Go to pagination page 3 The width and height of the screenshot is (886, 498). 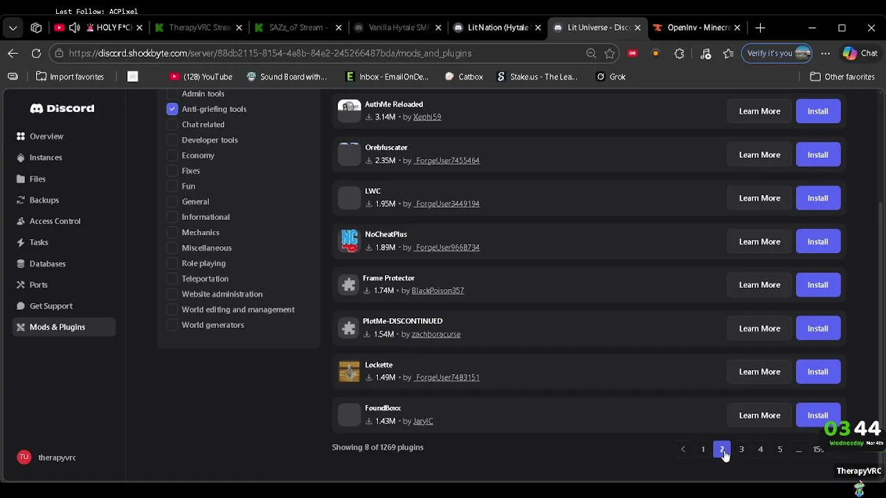point(741,450)
